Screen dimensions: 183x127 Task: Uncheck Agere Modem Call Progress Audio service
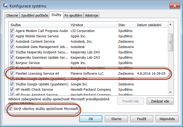point(12,31)
